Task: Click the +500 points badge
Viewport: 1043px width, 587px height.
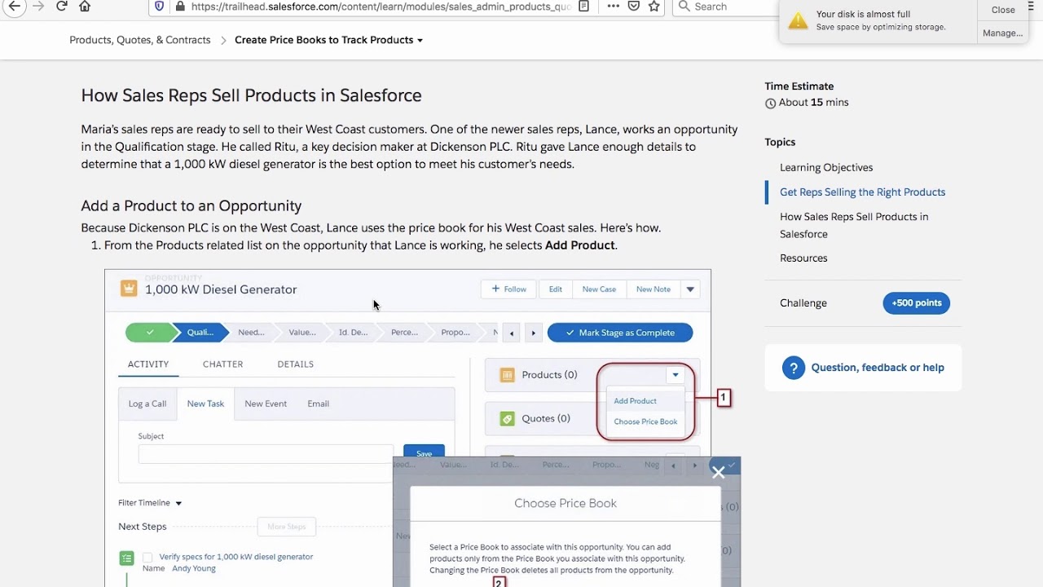Action: 916,302
